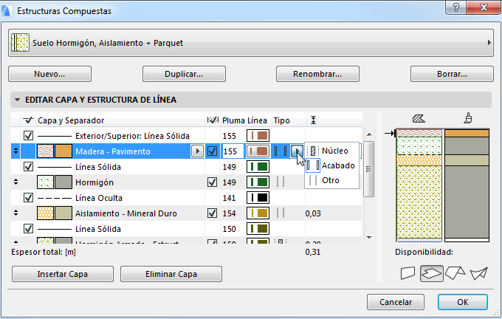502x319 pixels.
Task: Click the beige surface icon of Aislamiento - Mineral Duro
Action: point(63,213)
